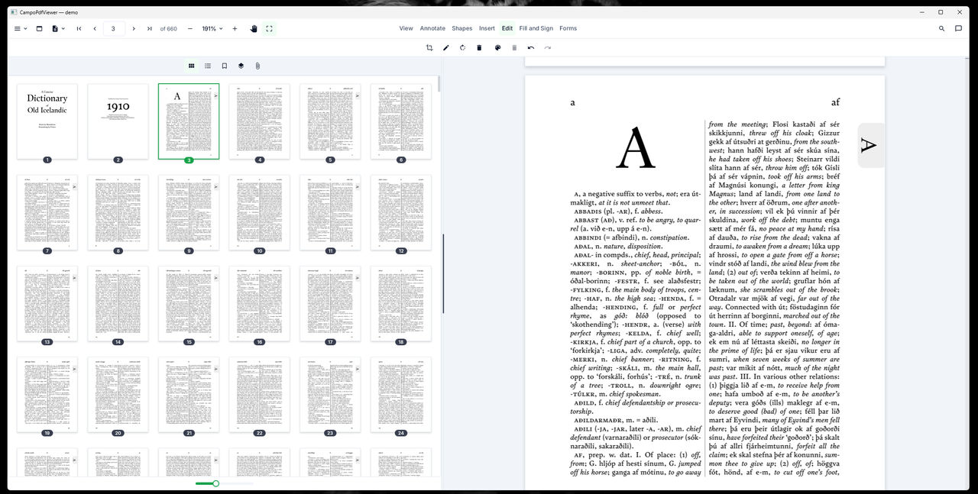Click the 'of 660' page count text
Viewport: 978px width, 494px height.
[168, 28]
